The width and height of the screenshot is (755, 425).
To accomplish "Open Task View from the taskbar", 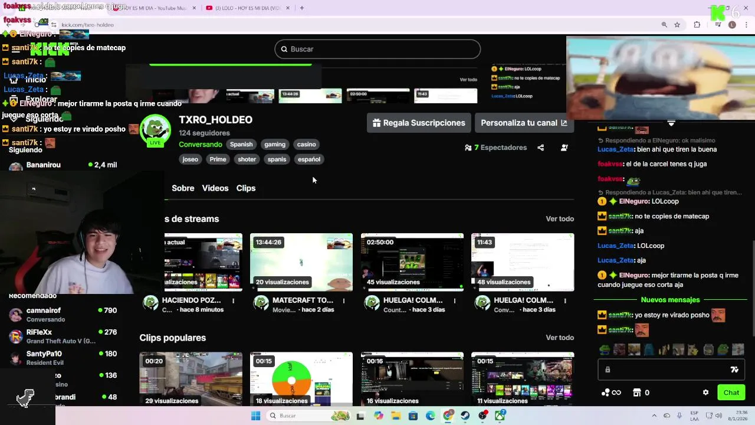I will (360, 416).
